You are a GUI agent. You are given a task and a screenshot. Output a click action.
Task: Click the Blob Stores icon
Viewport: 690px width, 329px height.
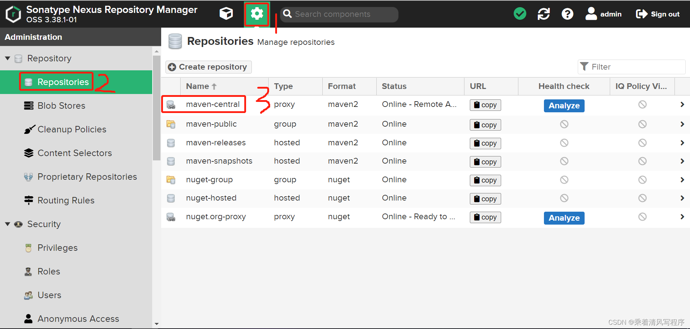[29, 106]
